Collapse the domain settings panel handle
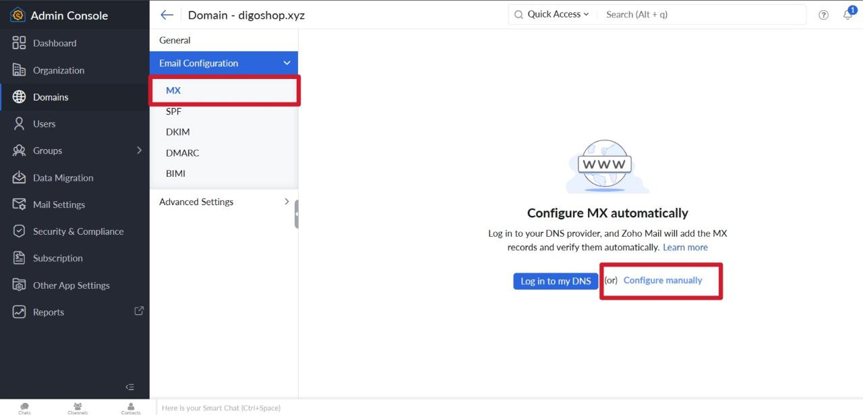This screenshot has width=863, height=415. point(297,214)
